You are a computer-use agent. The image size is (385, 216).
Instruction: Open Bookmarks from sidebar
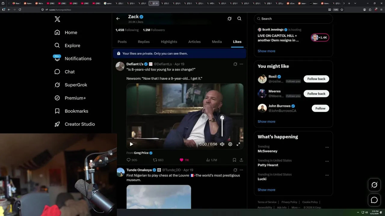[71, 111]
